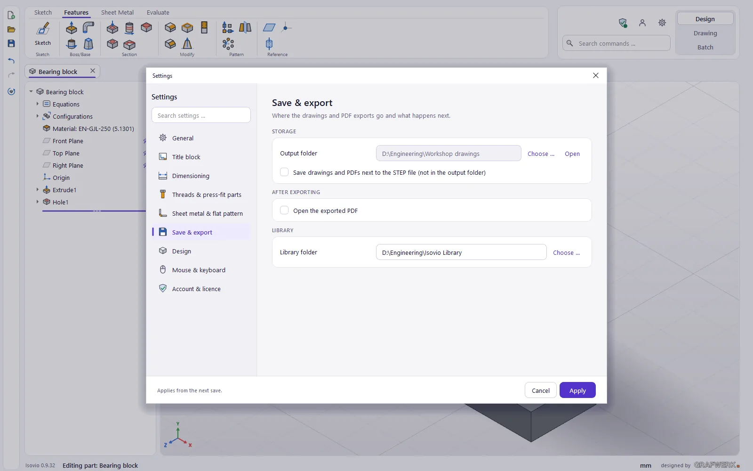The height and width of the screenshot is (471, 753).
Task: Click the Save disk icon in left sidebar
Action: [11, 43]
